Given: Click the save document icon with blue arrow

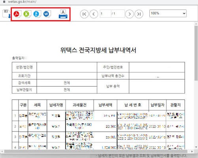Looking at the screenshot, I should (x=6, y=14).
